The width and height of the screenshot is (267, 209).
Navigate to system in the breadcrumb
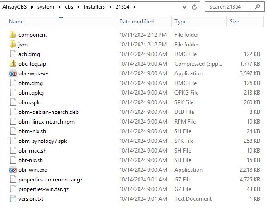click(46, 7)
